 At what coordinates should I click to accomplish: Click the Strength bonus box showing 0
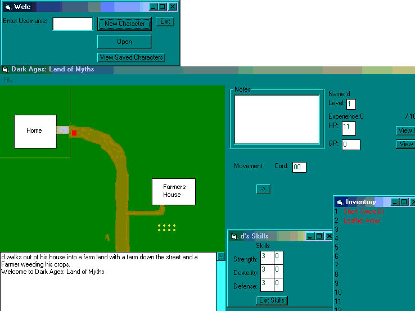tap(278, 258)
